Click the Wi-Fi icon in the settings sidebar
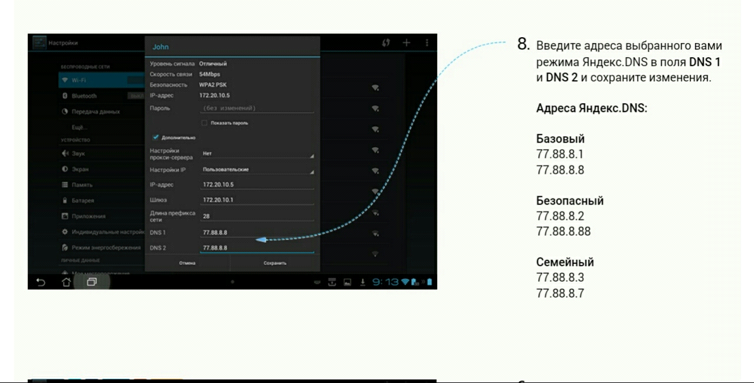The height and width of the screenshot is (383, 754). (x=65, y=80)
